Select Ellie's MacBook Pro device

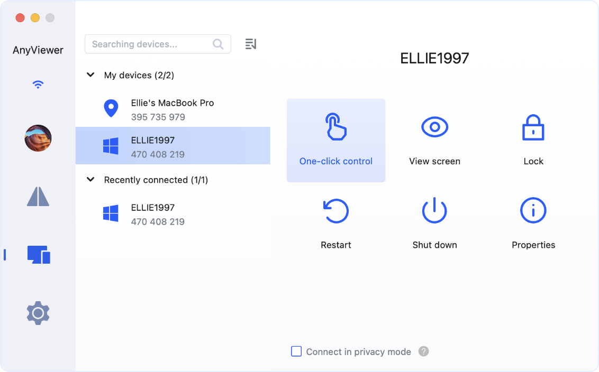pyautogui.click(x=173, y=109)
